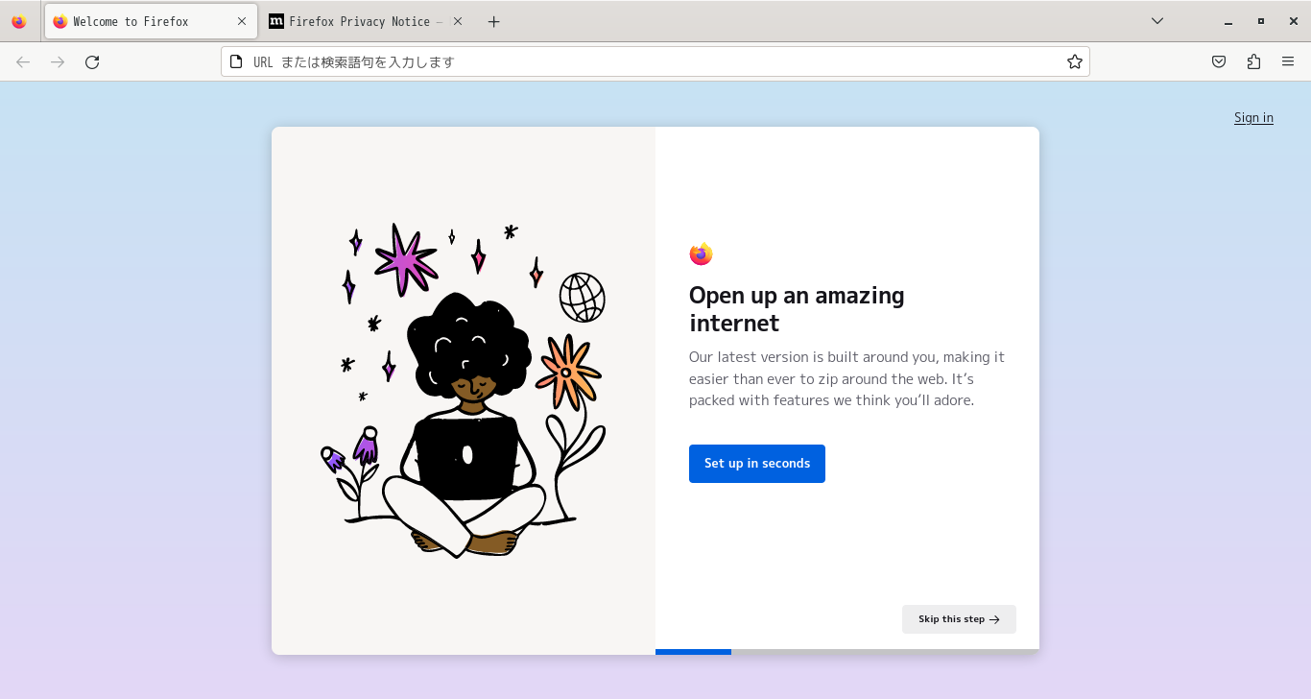This screenshot has width=1311, height=699.
Task: Open the Extensions puzzle icon
Action: coord(1253,61)
